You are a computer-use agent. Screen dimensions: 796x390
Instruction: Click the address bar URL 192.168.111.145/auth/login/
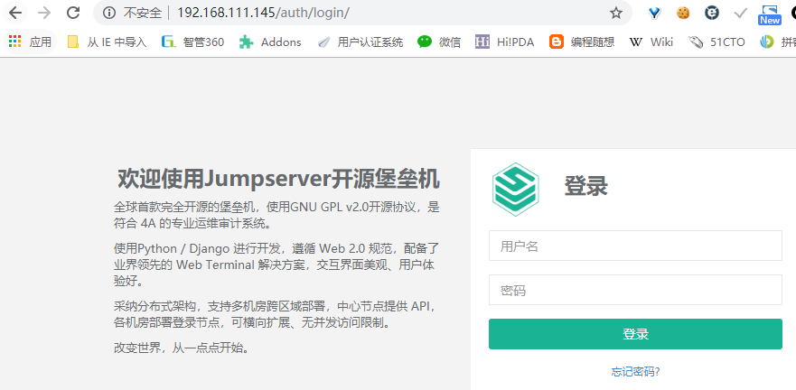[262, 14]
